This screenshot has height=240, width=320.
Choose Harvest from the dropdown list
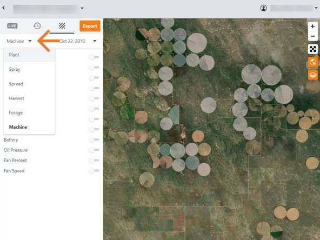(29, 98)
